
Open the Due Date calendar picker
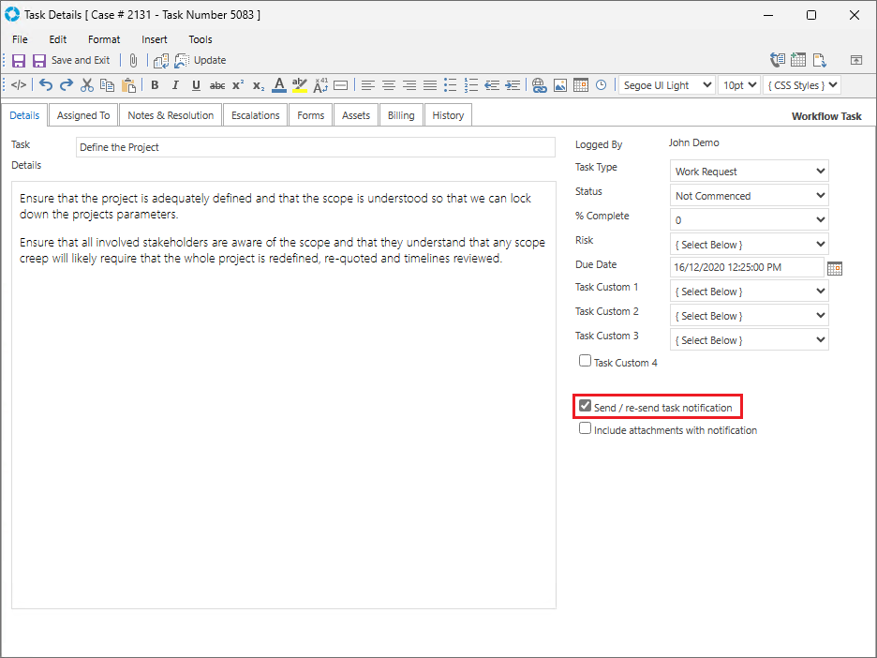(x=835, y=268)
